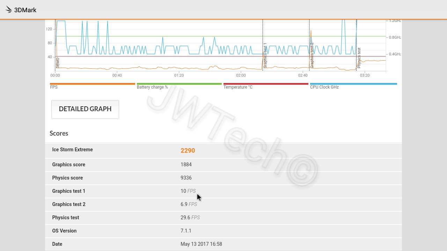Click the OS Version row label
Screen dimensions: 447x251
pyautogui.click(x=64, y=231)
